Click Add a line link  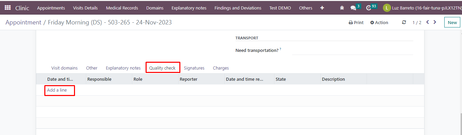click(x=57, y=90)
